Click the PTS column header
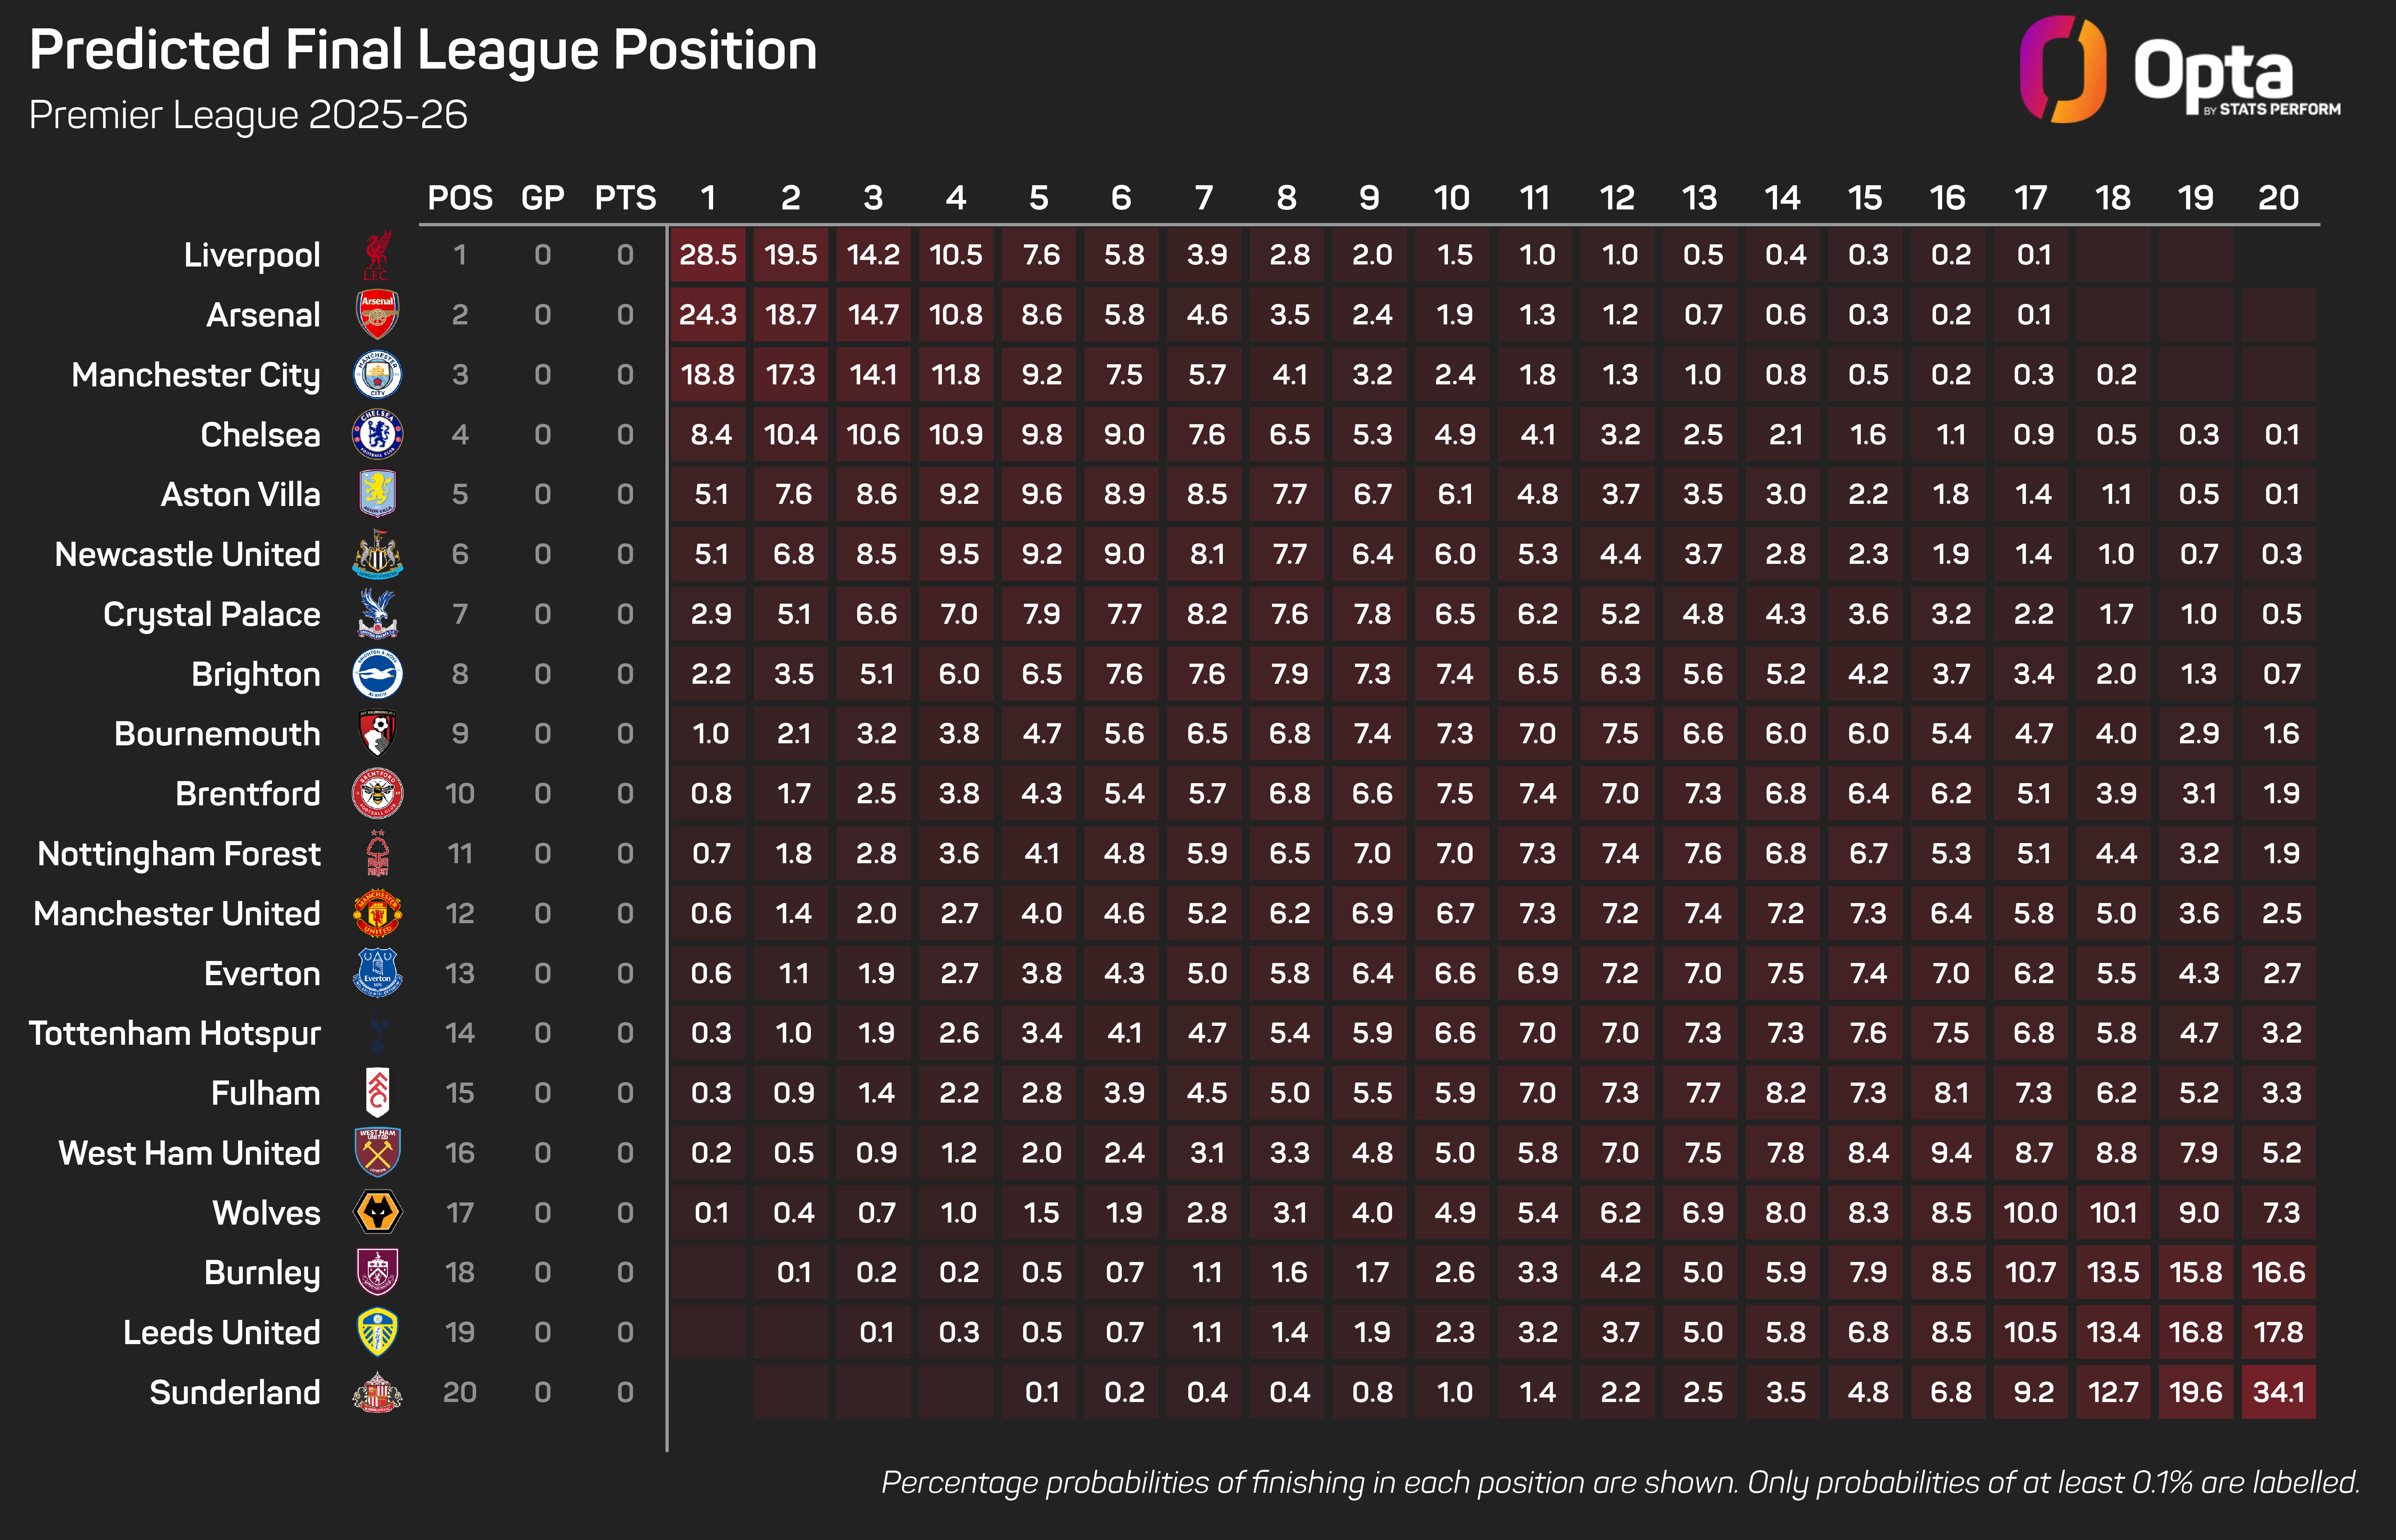This screenshot has width=2396, height=1540. 625,198
